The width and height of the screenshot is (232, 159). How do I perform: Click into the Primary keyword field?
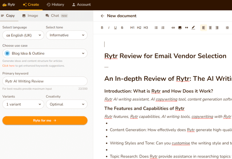(x=45, y=81)
